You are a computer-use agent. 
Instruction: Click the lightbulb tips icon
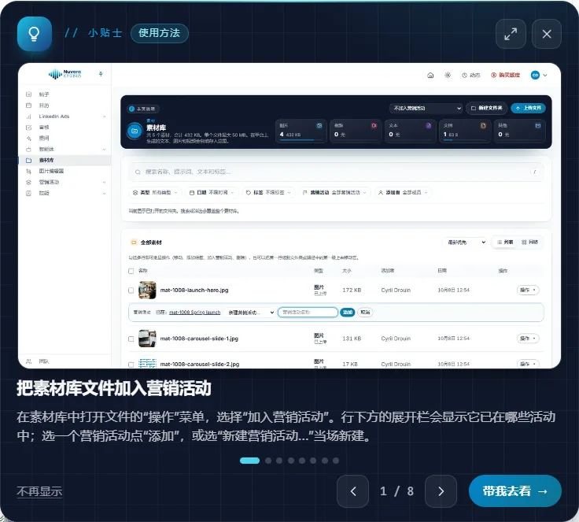tap(35, 34)
